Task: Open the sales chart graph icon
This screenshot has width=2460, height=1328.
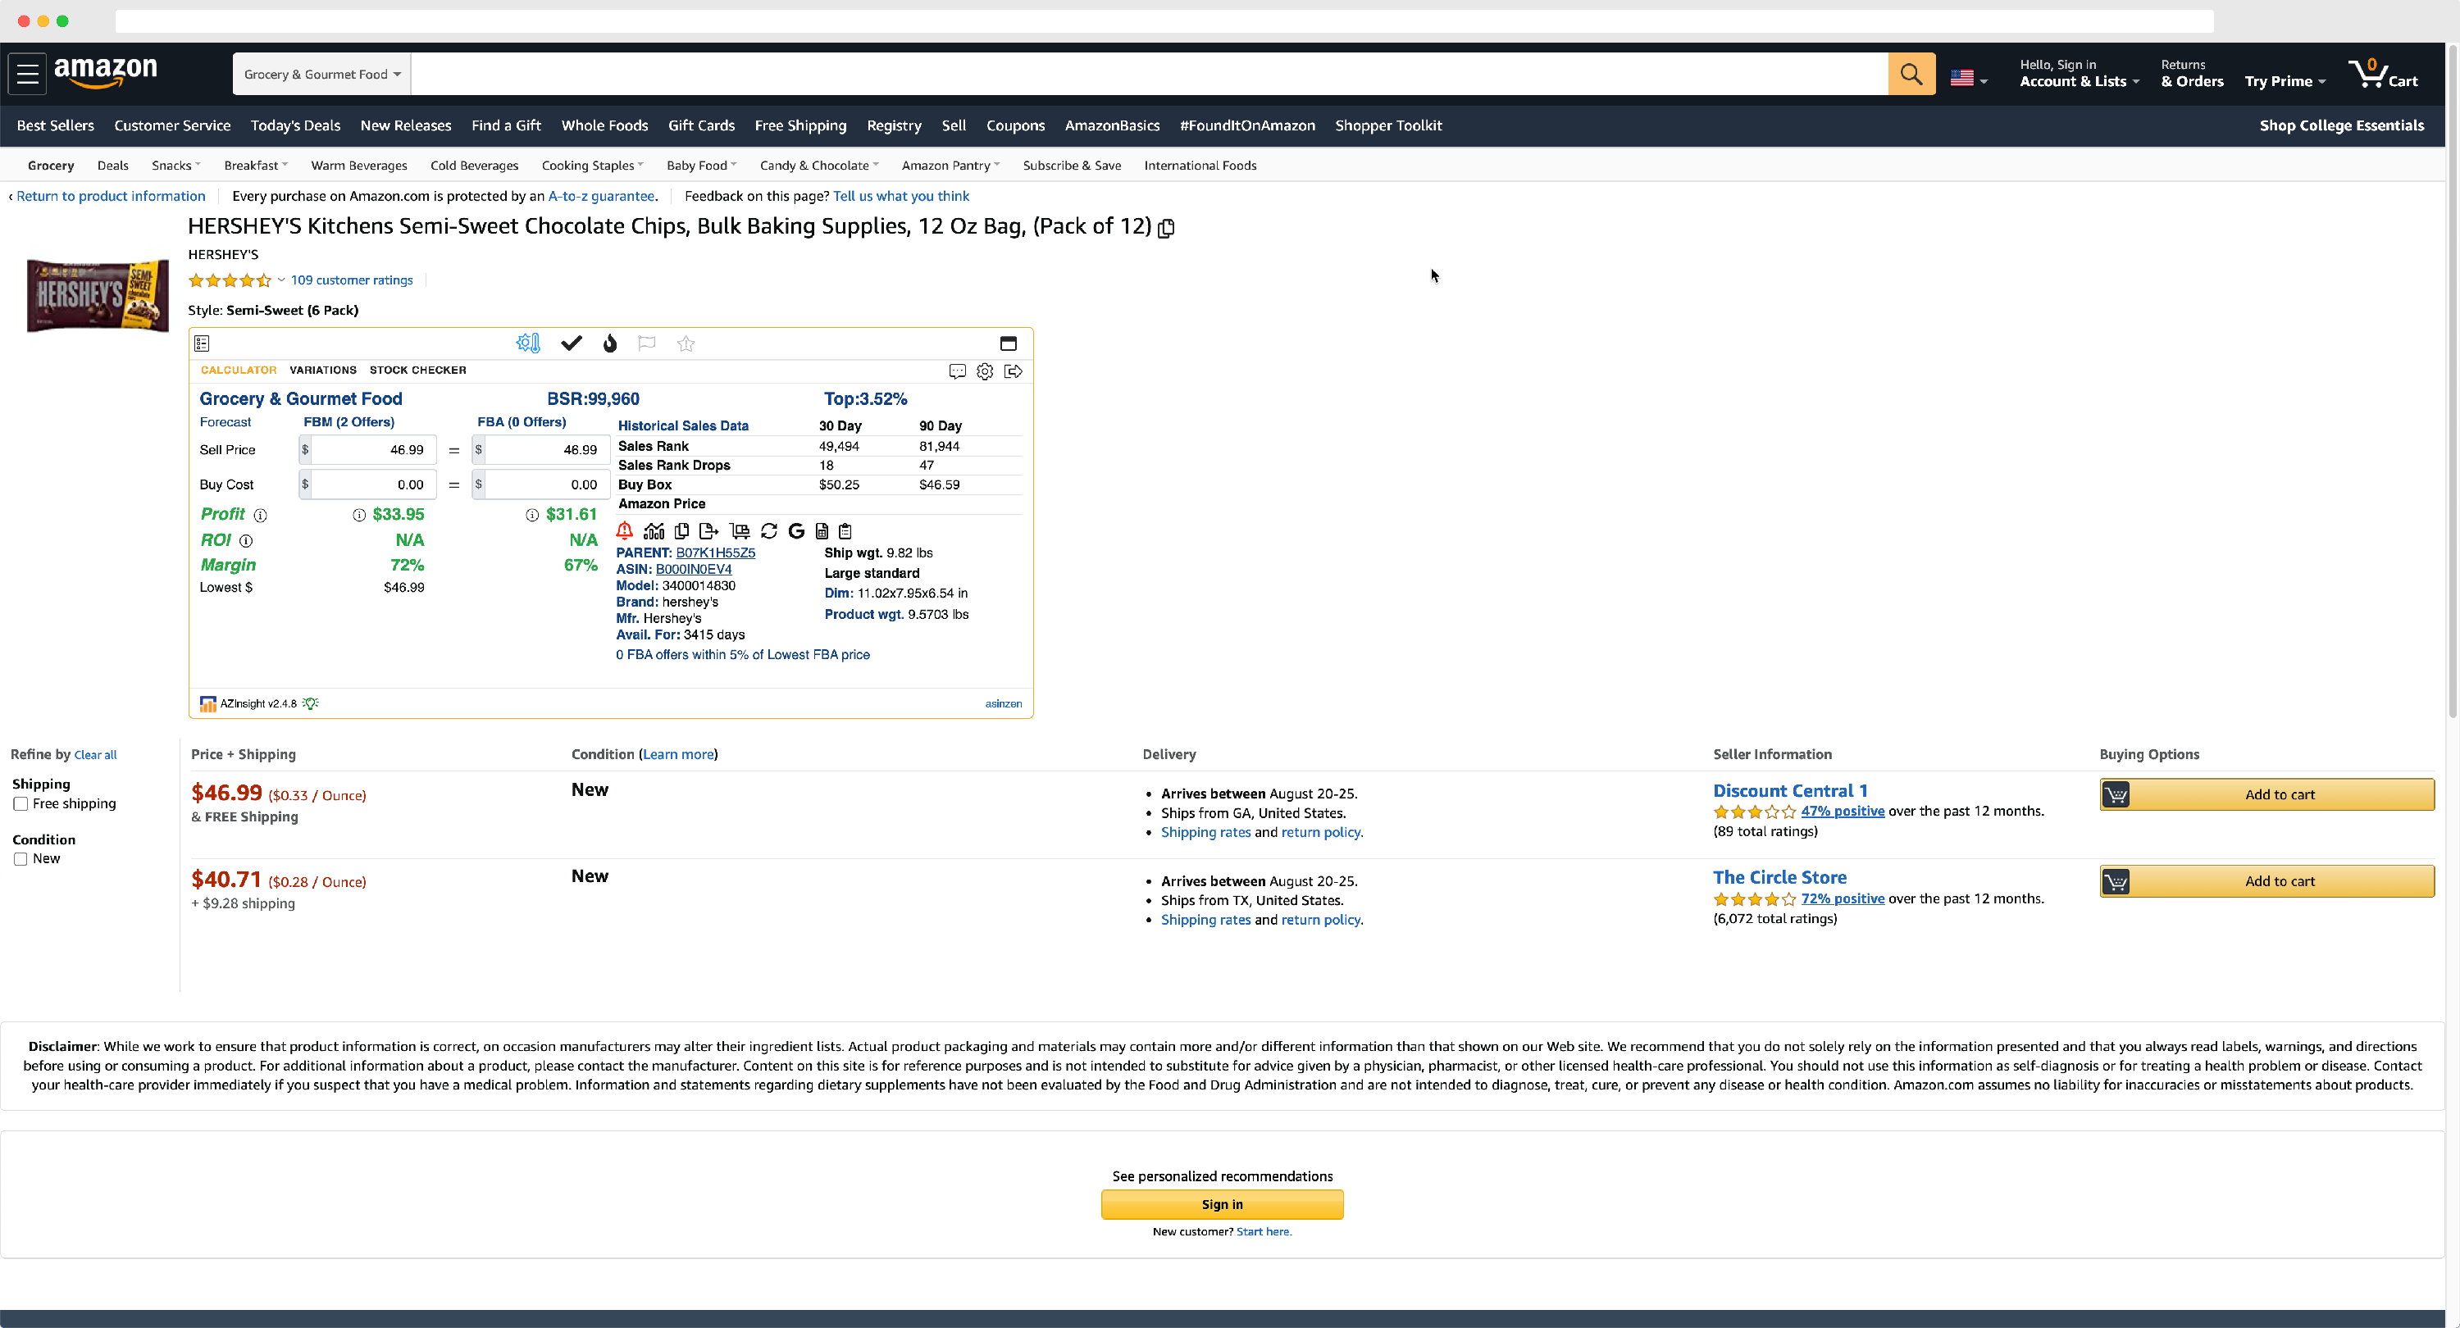Action: [654, 531]
